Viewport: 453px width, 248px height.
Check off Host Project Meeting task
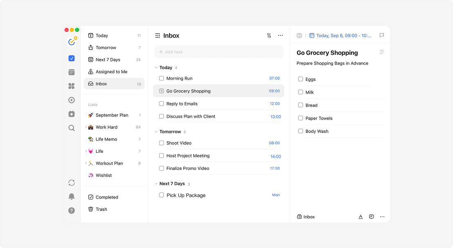[x=161, y=156]
